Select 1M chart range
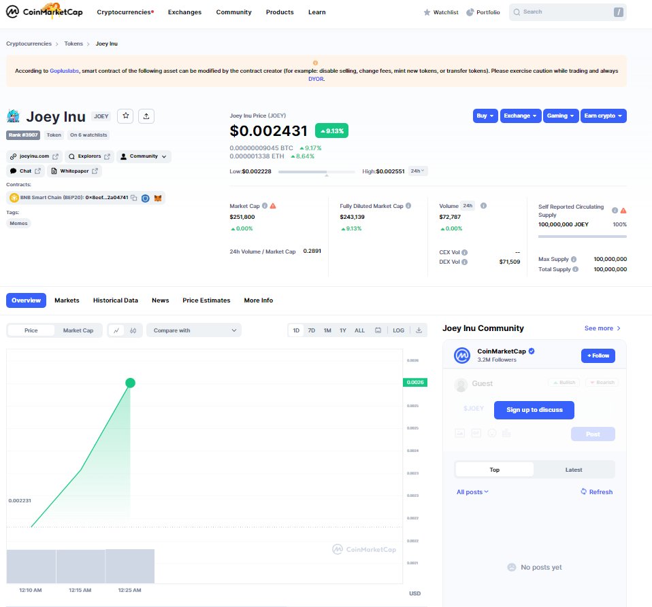Viewport: 652px width, 607px height. (x=327, y=330)
